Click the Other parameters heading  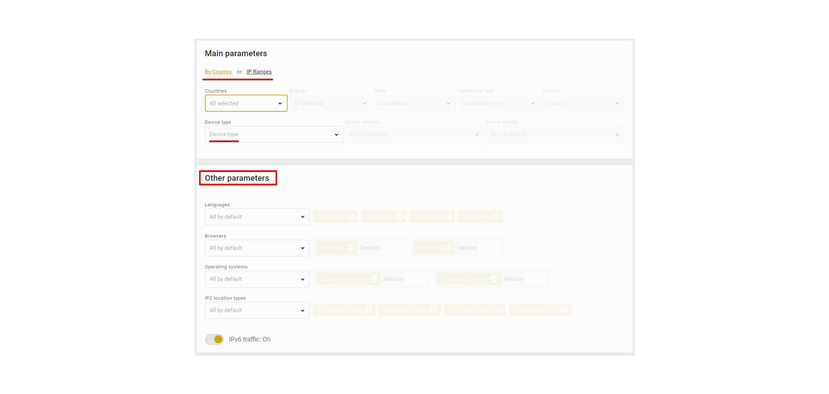[x=237, y=178]
